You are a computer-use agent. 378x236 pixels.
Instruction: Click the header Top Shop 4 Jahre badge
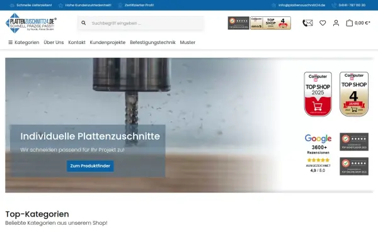point(270,23)
